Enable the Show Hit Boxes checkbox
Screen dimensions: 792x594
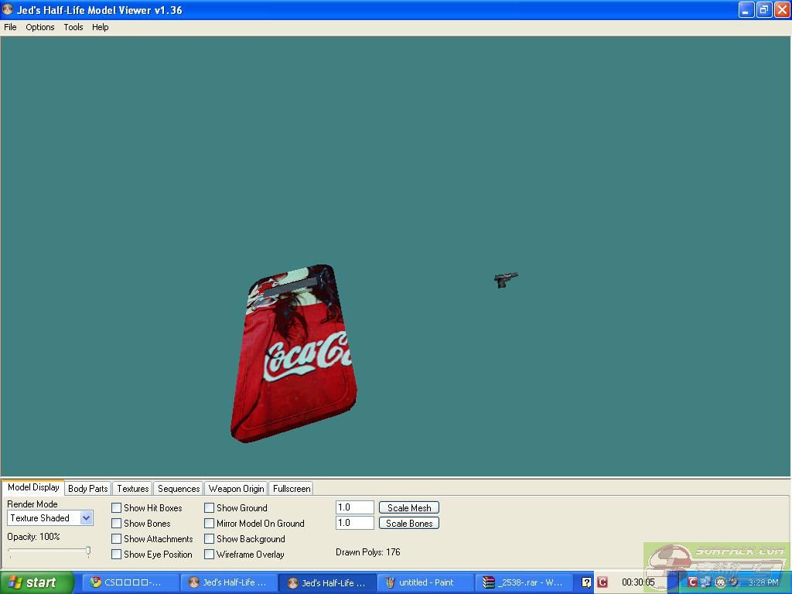click(116, 508)
